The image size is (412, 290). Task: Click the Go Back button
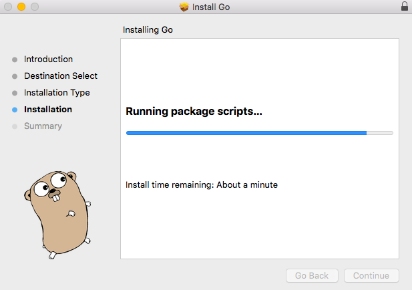coord(312,275)
